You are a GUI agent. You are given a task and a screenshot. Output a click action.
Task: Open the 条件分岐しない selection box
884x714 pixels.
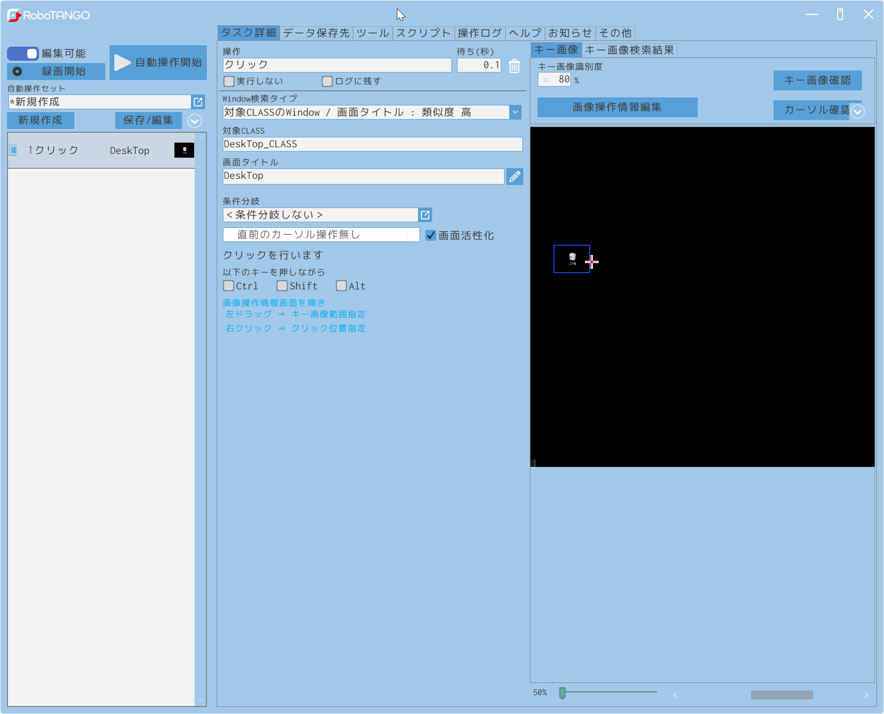[x=321, y=215]
